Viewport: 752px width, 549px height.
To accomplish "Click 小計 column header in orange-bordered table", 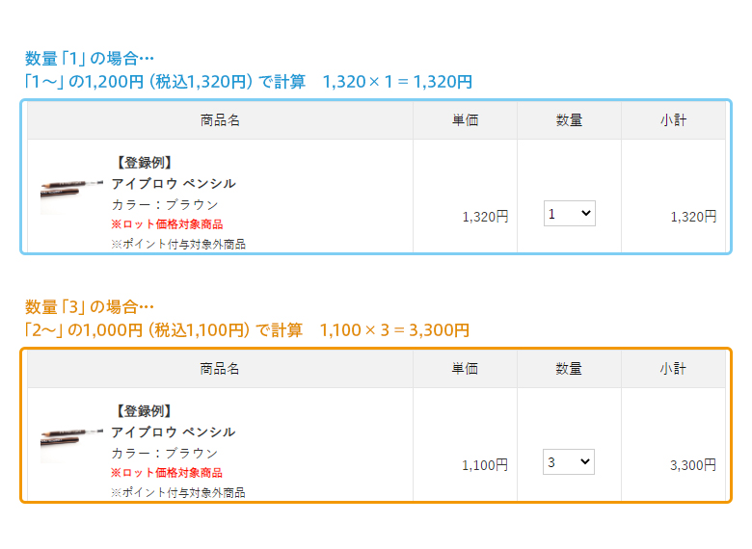I will pos(673,369).
